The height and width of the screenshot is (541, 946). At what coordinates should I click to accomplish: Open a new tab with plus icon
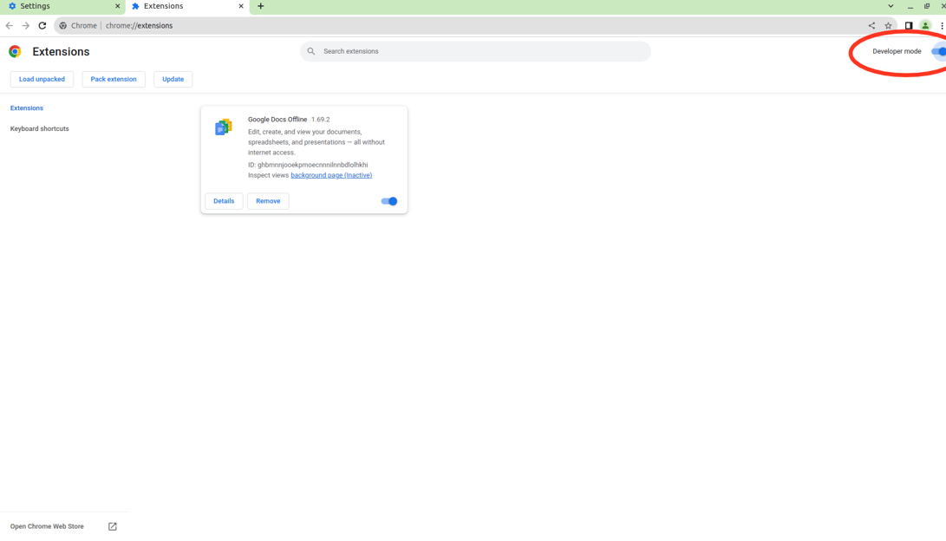point(261,6)
